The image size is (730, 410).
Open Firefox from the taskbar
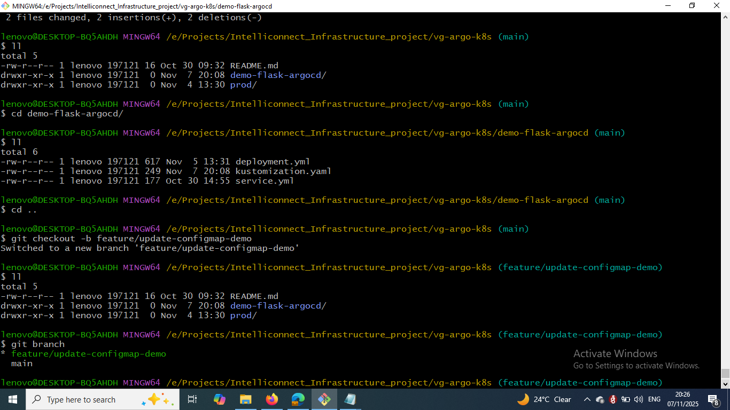(x=271, y=399)
